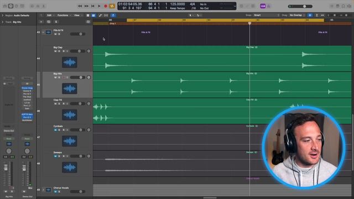This screenshot has height=199, width=354.
Task: Click the 125.0000 tempo value
Action: coord(178,4)
